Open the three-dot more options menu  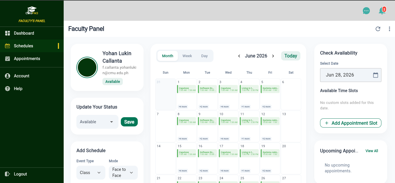pyautogui.click(x=390, y=29)
